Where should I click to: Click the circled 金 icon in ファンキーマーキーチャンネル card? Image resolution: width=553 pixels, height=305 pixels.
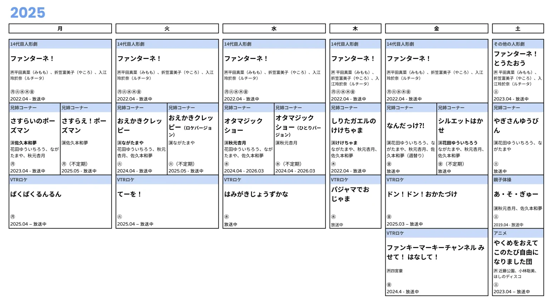tap(389, 285)
